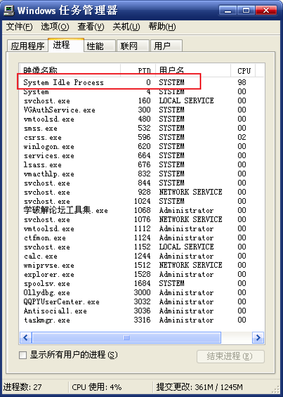Click the 结束进程 button
The image size is (283, 397).
[x=230, y=356]
